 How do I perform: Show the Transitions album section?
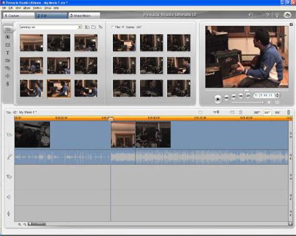click(7, 37)
